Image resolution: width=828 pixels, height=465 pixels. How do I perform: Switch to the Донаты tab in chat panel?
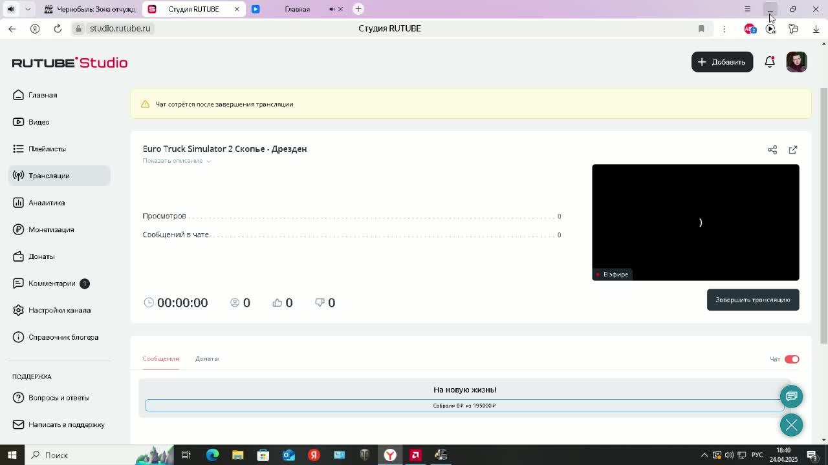207,358
